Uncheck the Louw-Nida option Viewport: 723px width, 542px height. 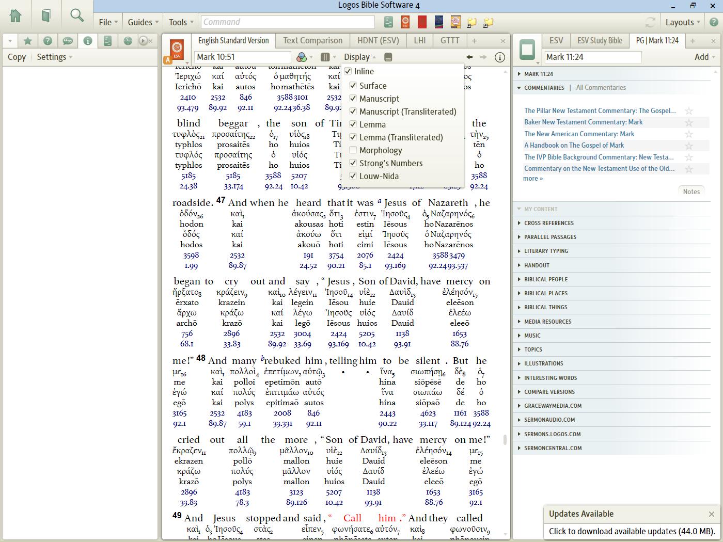(353, 176)
